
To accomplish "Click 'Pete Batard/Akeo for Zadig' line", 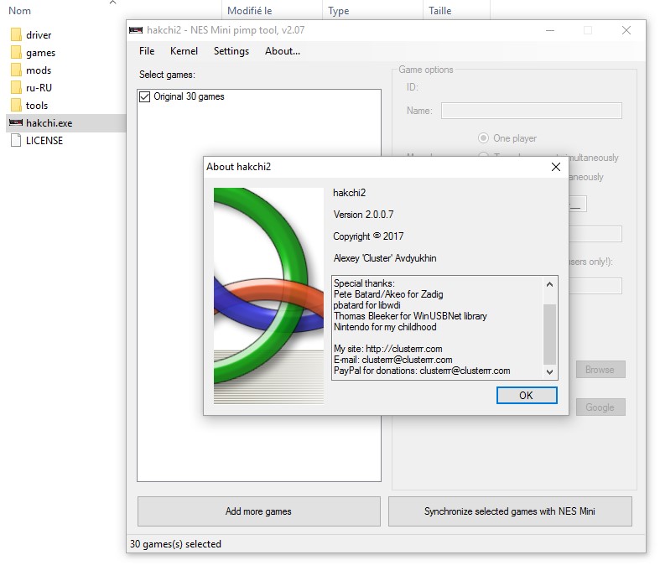I will coord(388,294).
